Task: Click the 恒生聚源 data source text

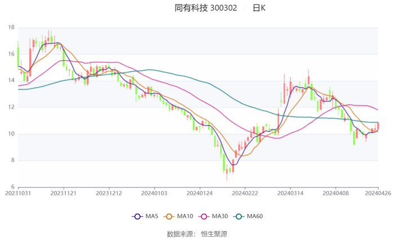Action: (214, 233)
